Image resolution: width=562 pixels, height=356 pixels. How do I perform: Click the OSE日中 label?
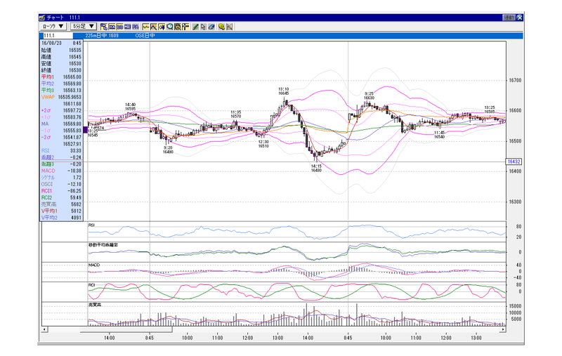pos(145,35)
